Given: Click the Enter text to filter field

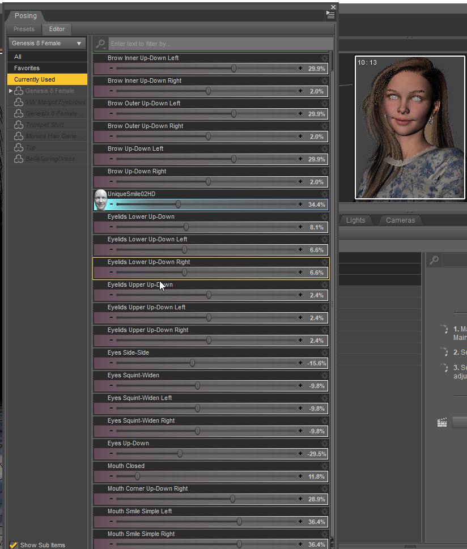Looking at the screenshot, I should coord(220,44).
